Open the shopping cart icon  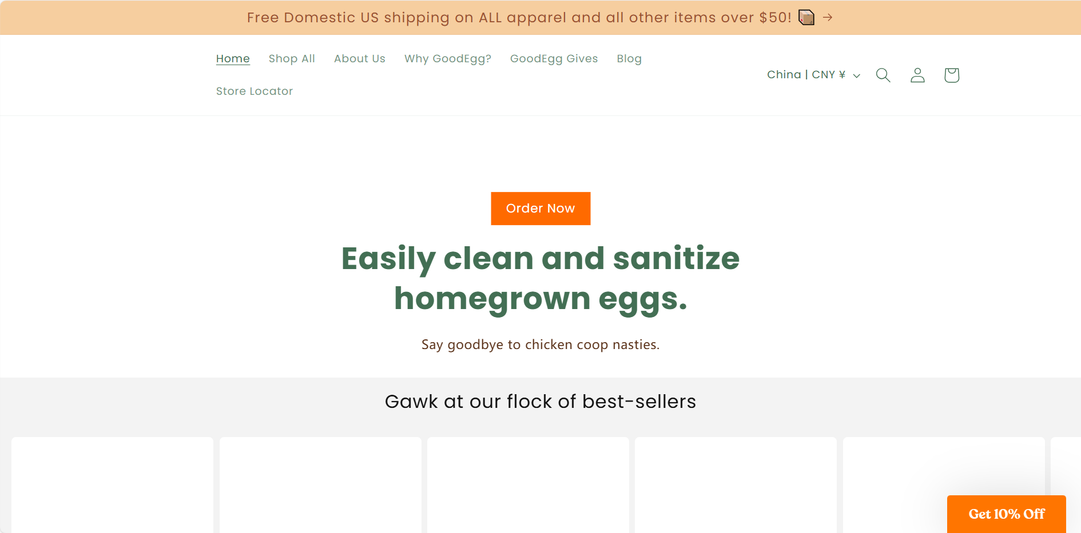(952, 75)
